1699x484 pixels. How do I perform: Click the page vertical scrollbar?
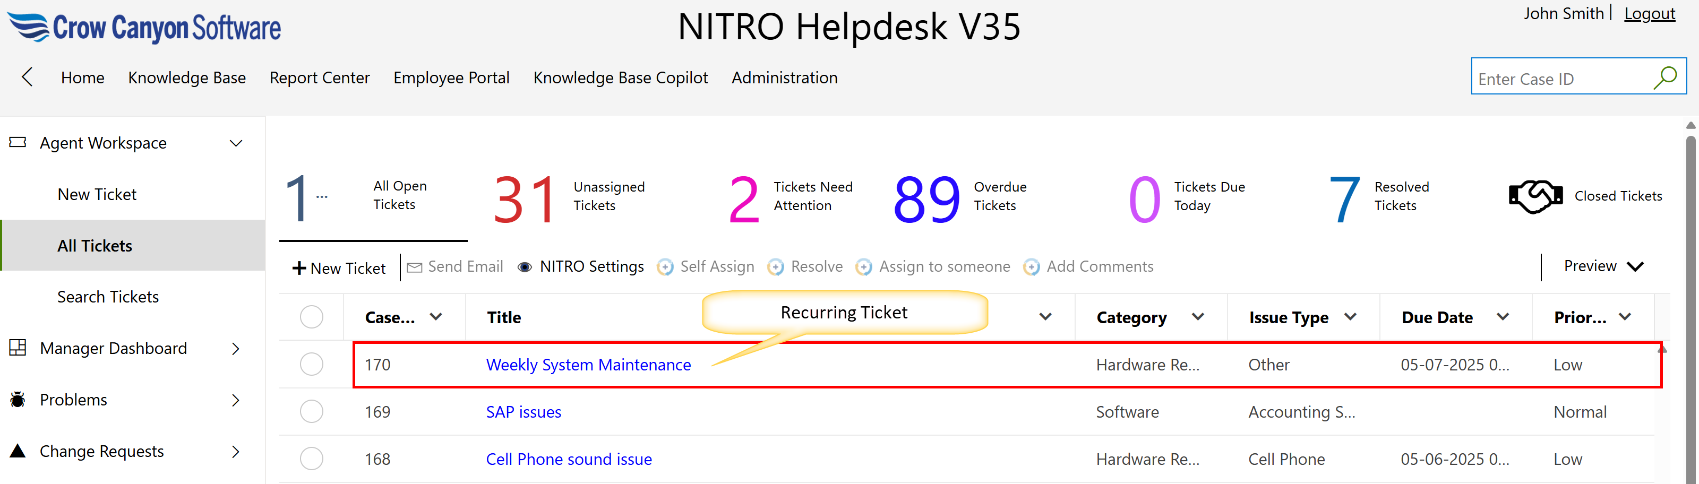tap(1690, 297)
